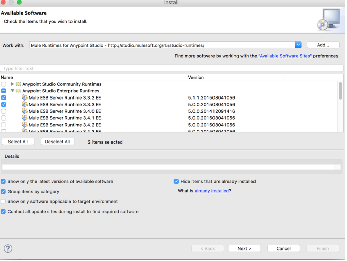Viewport: 347px width, 261px height.
Task: Click version 5.1.1.201508041056
Action: (x=211, y=98)
